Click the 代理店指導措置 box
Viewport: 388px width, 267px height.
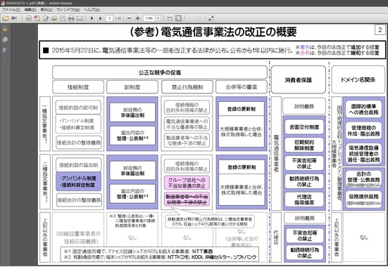(x=304, y=200)
